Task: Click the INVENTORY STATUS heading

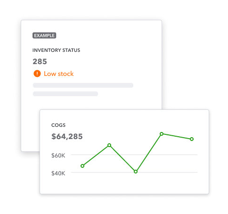Action: tap(56, 50)
